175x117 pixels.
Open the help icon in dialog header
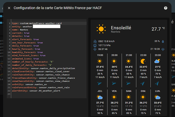click(x=166, y=8)
